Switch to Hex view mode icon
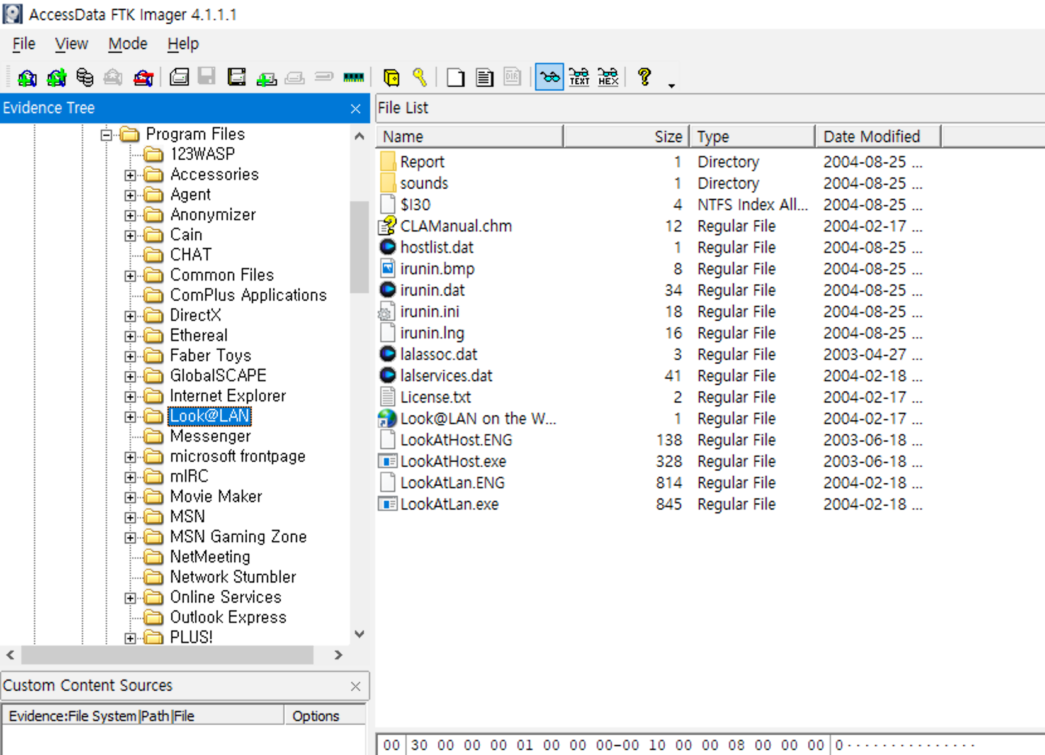The width and height of the screenshot is (1045, 755). (x=608, y=77)
